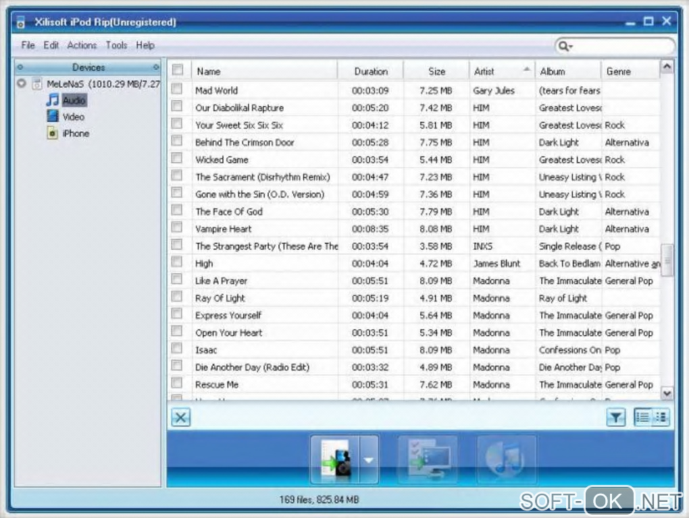This screenshot has height=518, width=689.
Task: Open the filter funnel icon
Action: tap(616, 418)
